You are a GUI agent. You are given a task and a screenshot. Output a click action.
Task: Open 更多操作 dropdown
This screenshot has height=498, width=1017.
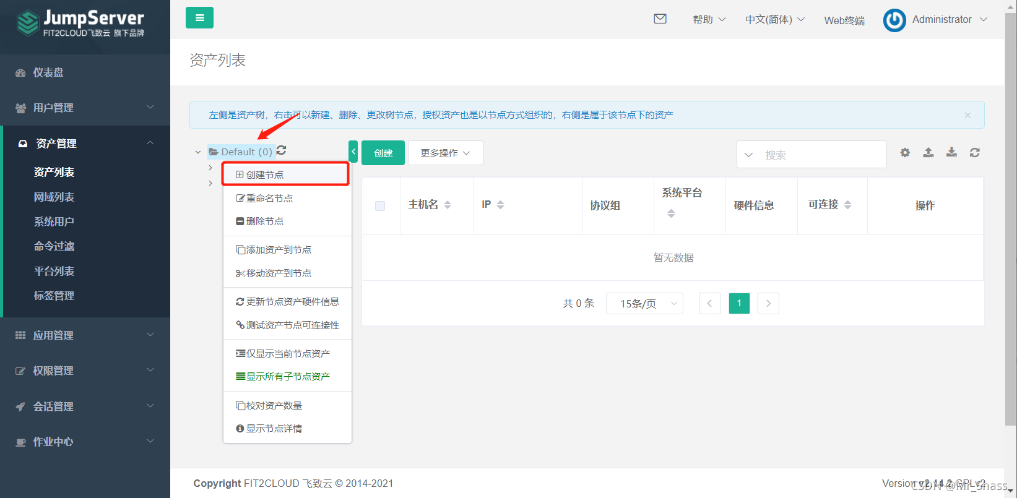(x=446, y=153)
